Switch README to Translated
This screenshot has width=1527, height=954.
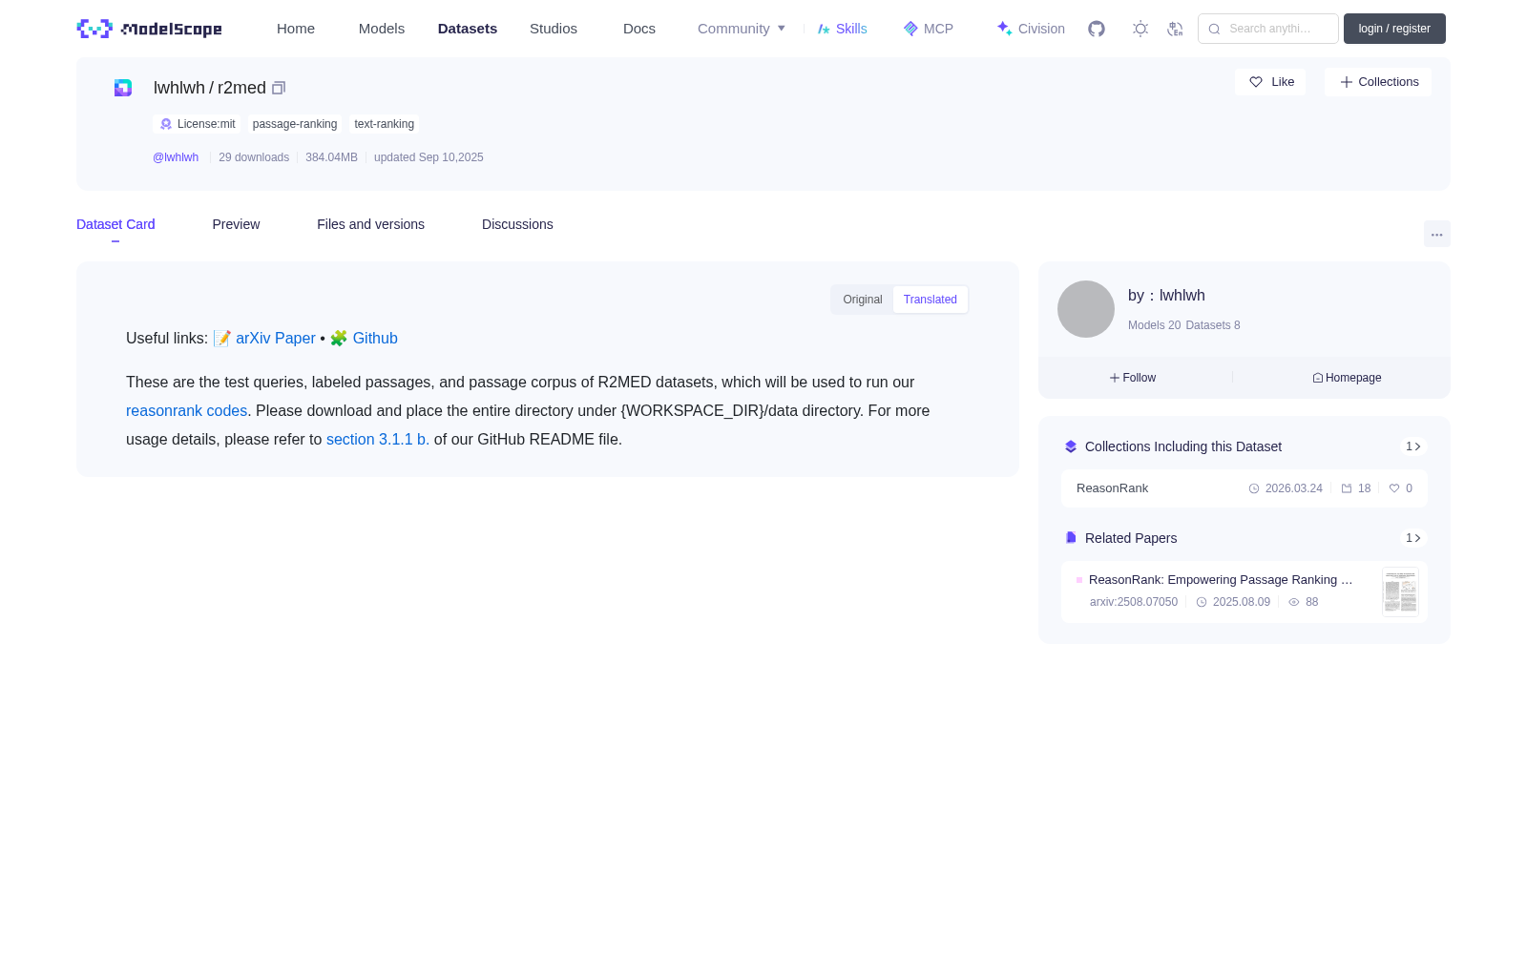[931, 300]
